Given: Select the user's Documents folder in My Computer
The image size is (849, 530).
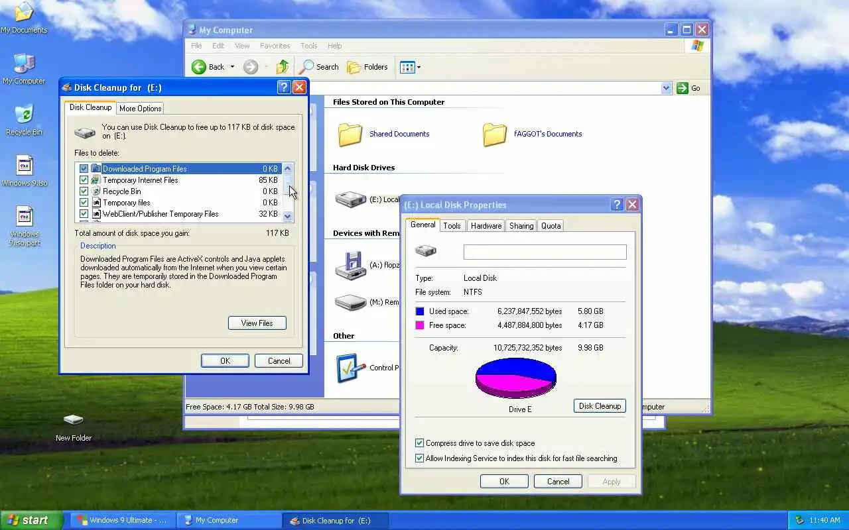Looking at the screenshot, I should click(x=532, y=134).
